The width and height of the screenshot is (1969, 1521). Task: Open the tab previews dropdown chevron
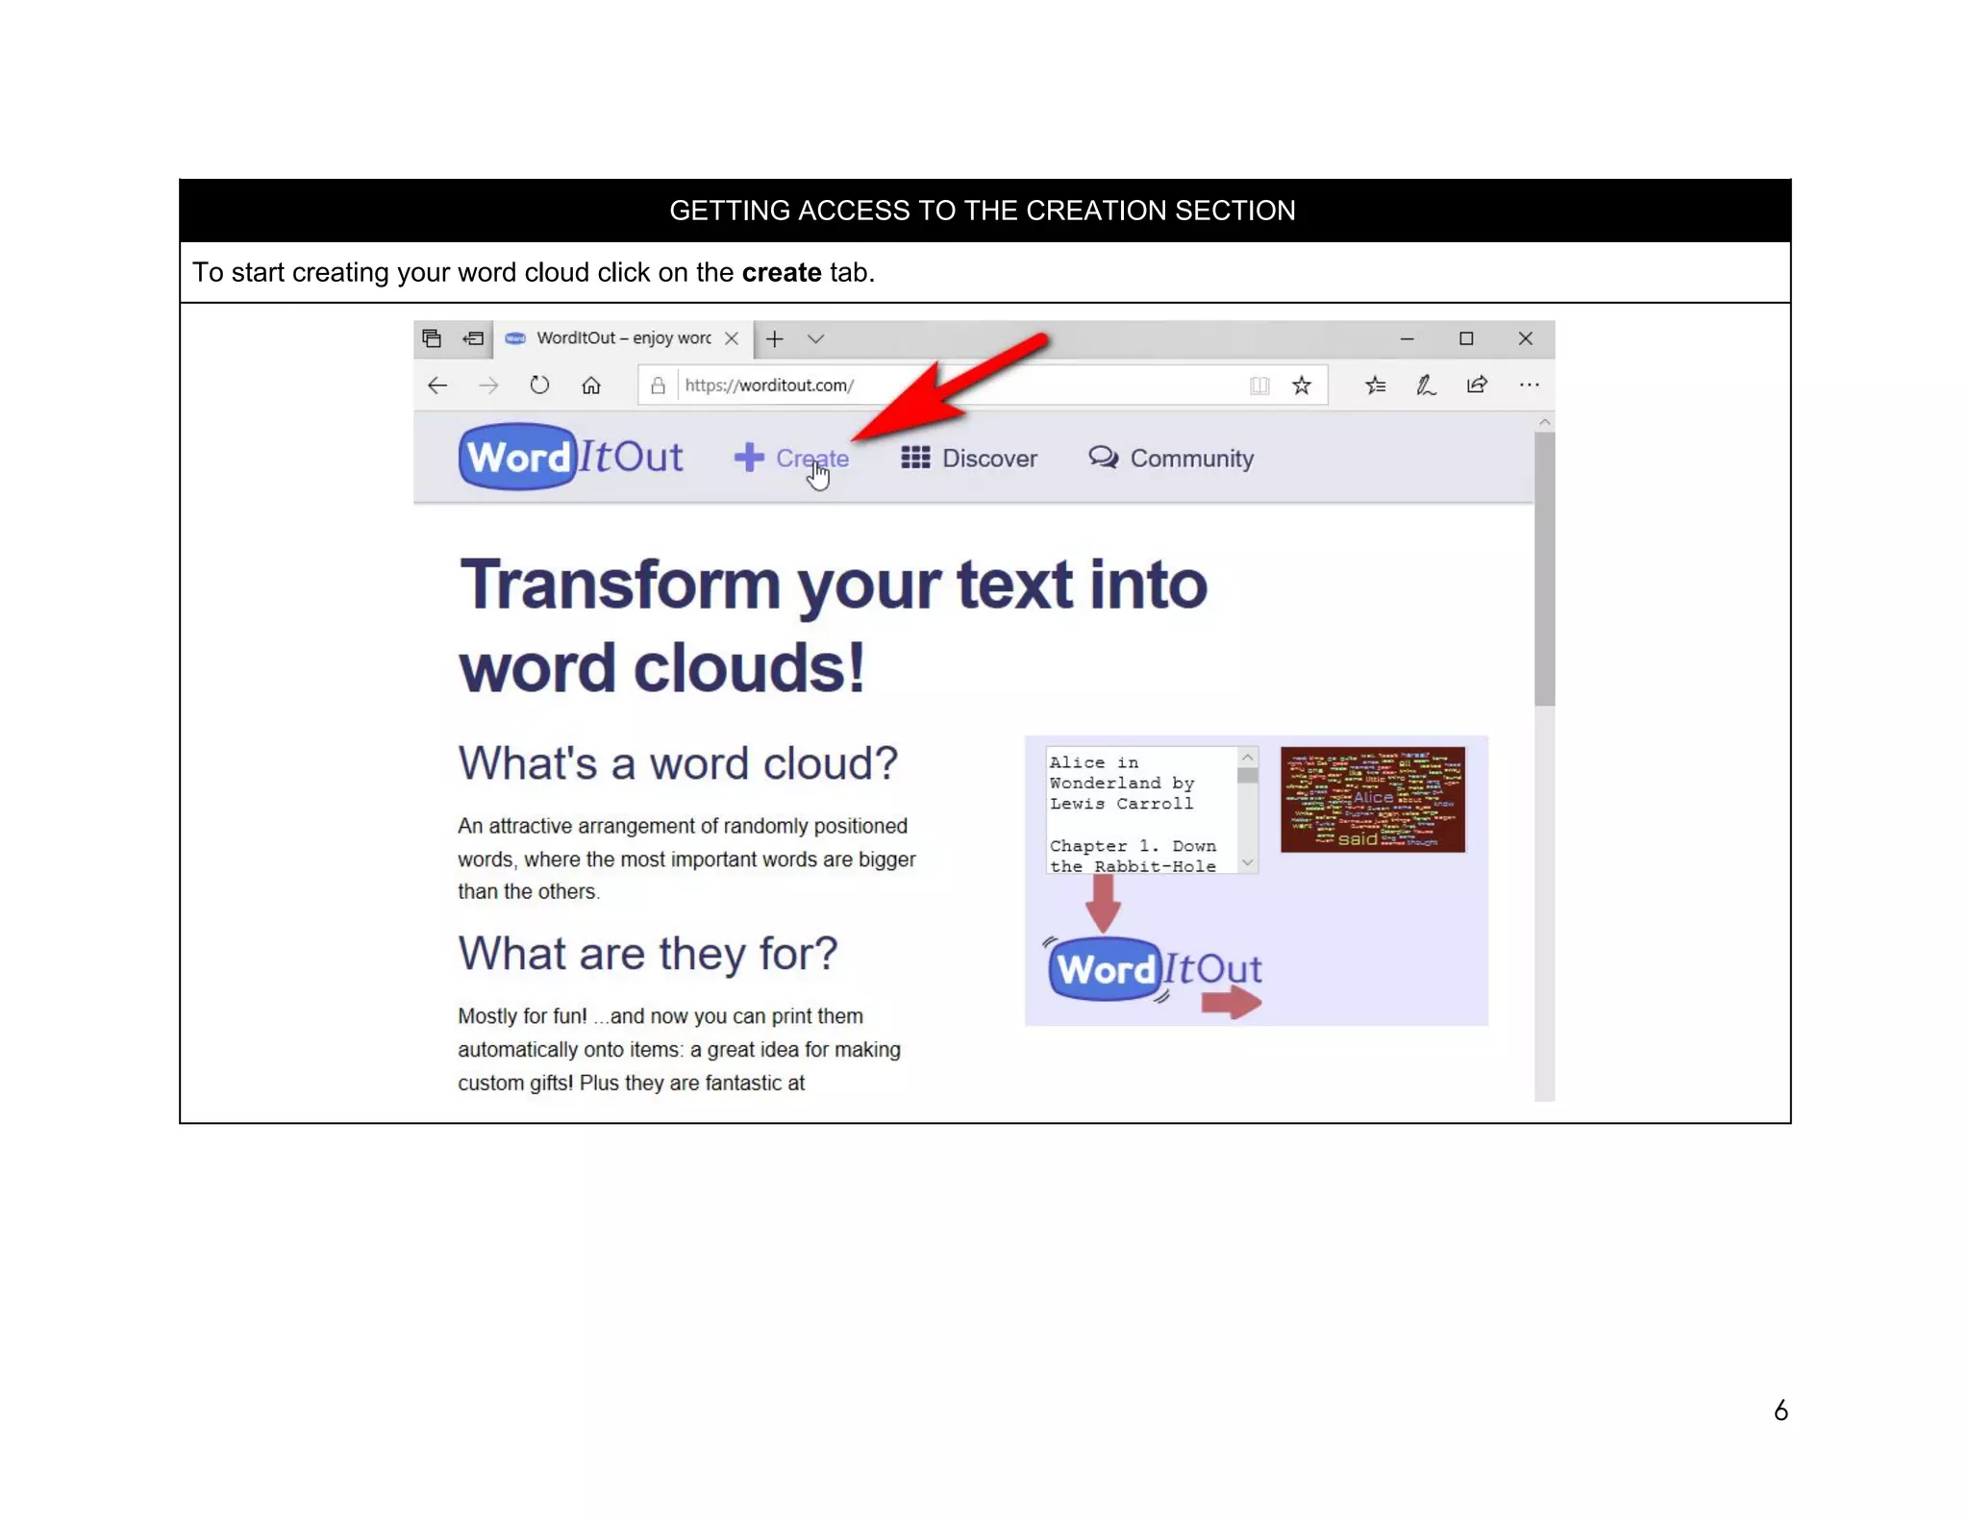815,338
